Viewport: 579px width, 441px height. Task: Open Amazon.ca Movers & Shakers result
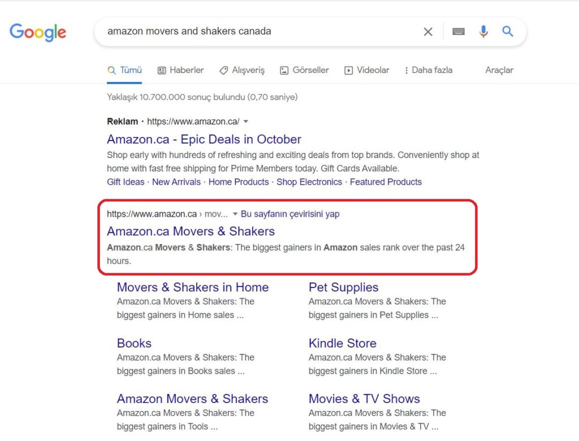tap(191, 232)
